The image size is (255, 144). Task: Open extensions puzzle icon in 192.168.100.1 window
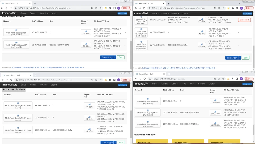[x=110, y=8]
